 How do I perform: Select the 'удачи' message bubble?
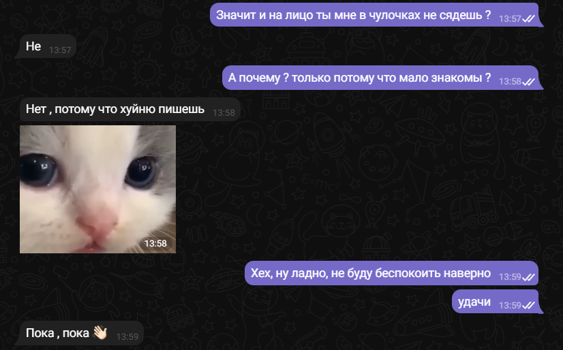pos(497,302)
